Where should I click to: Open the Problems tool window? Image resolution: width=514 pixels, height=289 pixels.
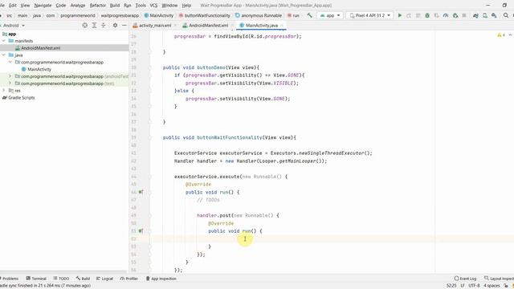click(9, 279)
